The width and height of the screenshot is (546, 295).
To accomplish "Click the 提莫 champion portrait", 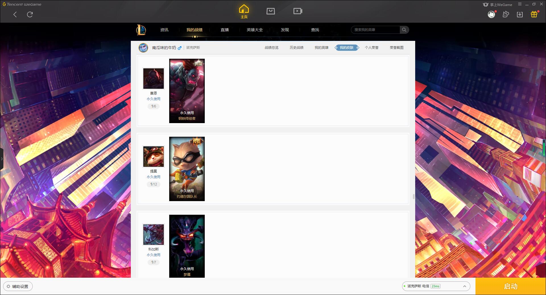I will coord(154,157).
